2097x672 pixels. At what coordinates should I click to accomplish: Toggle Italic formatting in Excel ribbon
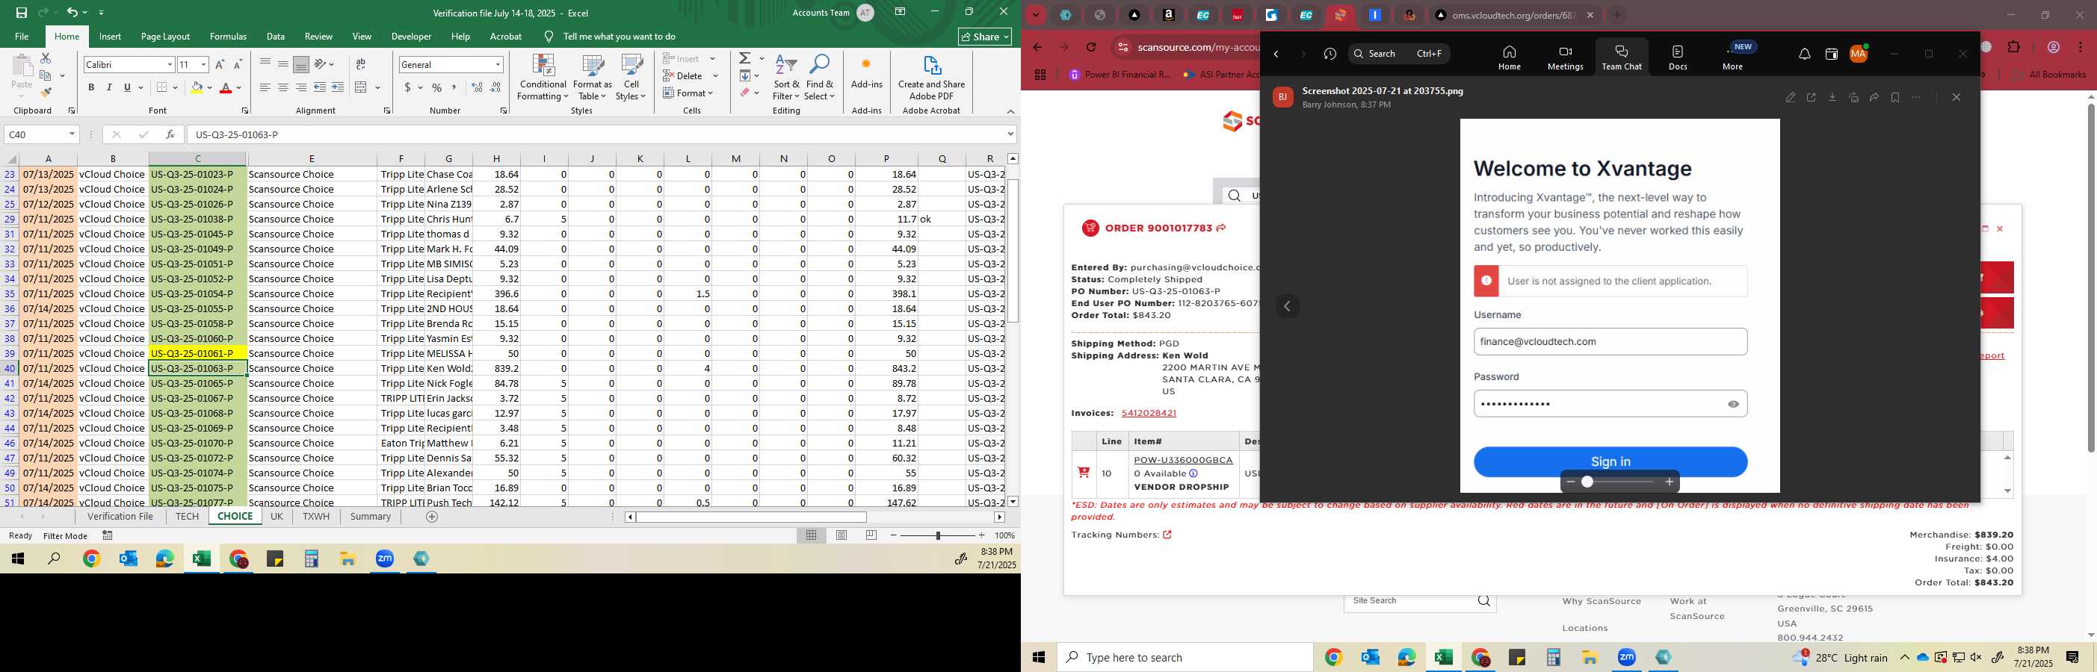[109, 88]
